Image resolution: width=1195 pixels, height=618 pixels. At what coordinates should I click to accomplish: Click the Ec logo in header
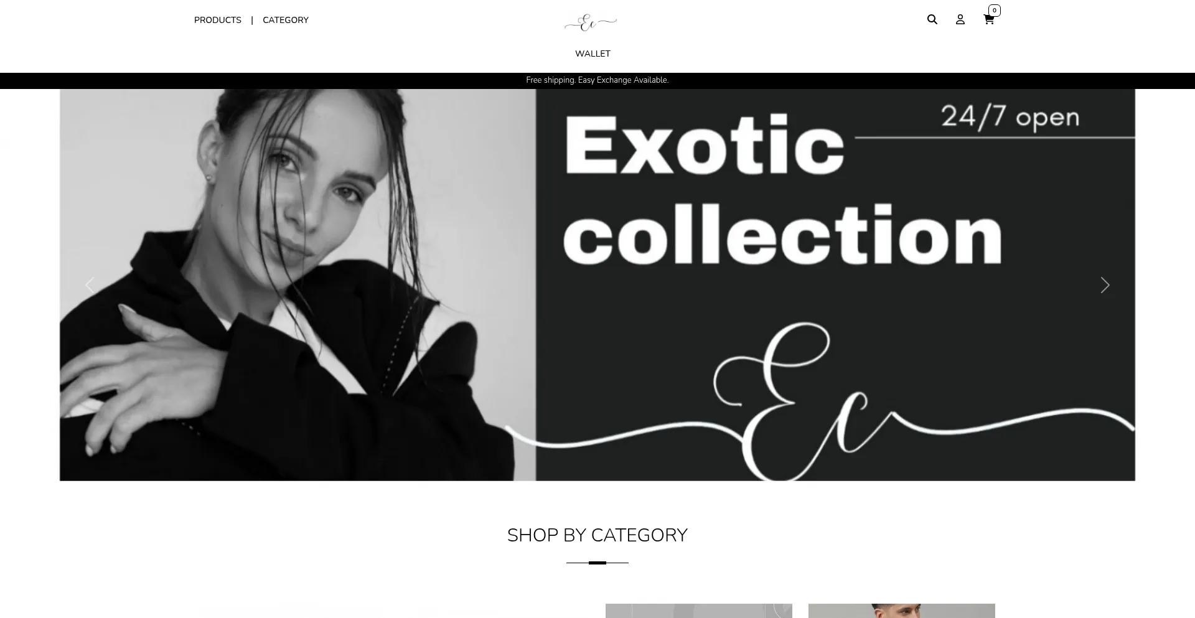click(590, 22)
